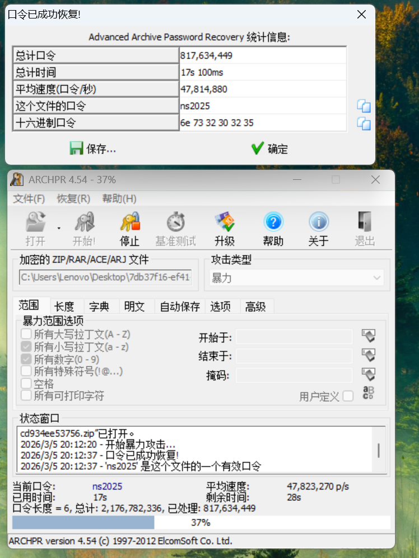This screenshot has height=558, width=419.
Task: Click the 结束于 input field
Action: (294, 356)
